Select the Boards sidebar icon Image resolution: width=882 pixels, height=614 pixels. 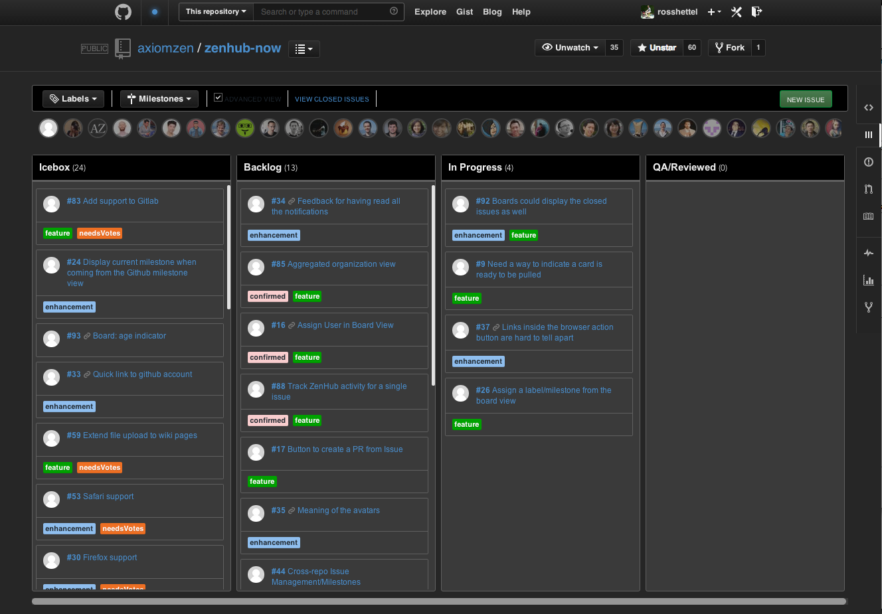tap(869, 135)
